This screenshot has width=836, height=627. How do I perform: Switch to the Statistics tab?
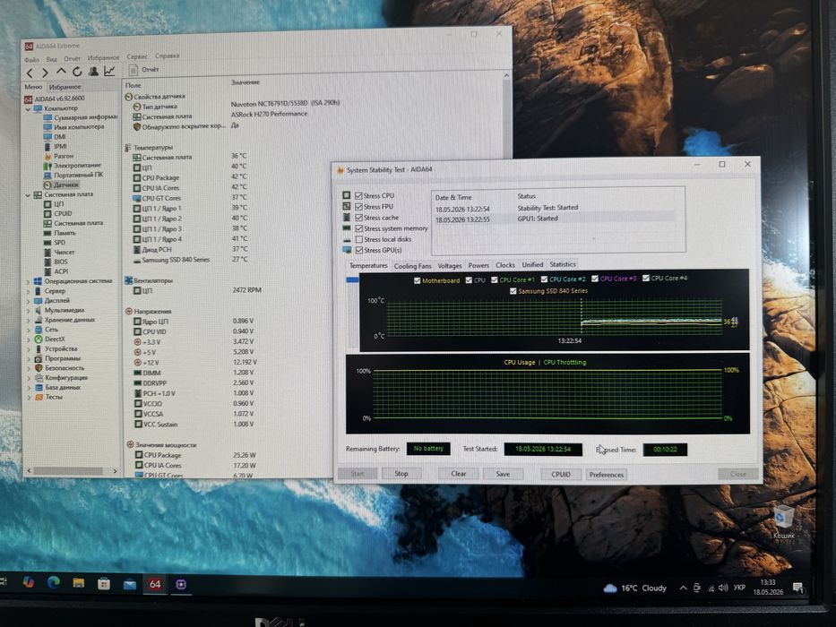click(563, 264)
